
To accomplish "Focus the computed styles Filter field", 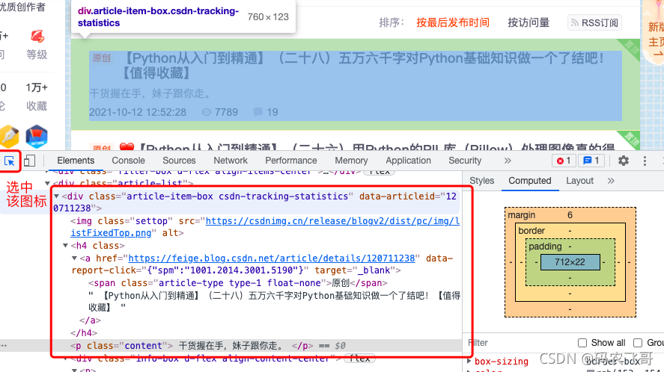I will (x=519, y=343).
